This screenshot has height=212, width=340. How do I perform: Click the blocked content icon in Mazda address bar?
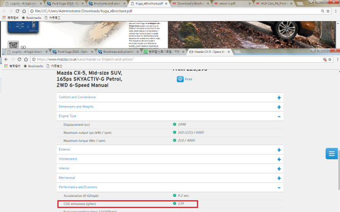tap(324, 59)
